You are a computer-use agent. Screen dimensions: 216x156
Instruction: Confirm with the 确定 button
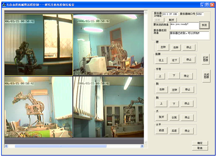pyautogui.click(x=200, y=143)
